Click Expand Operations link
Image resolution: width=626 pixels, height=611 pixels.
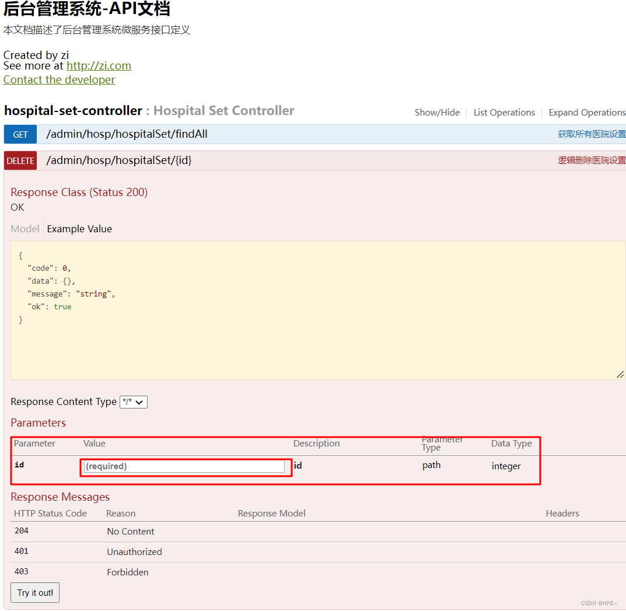tap(587, 113)
